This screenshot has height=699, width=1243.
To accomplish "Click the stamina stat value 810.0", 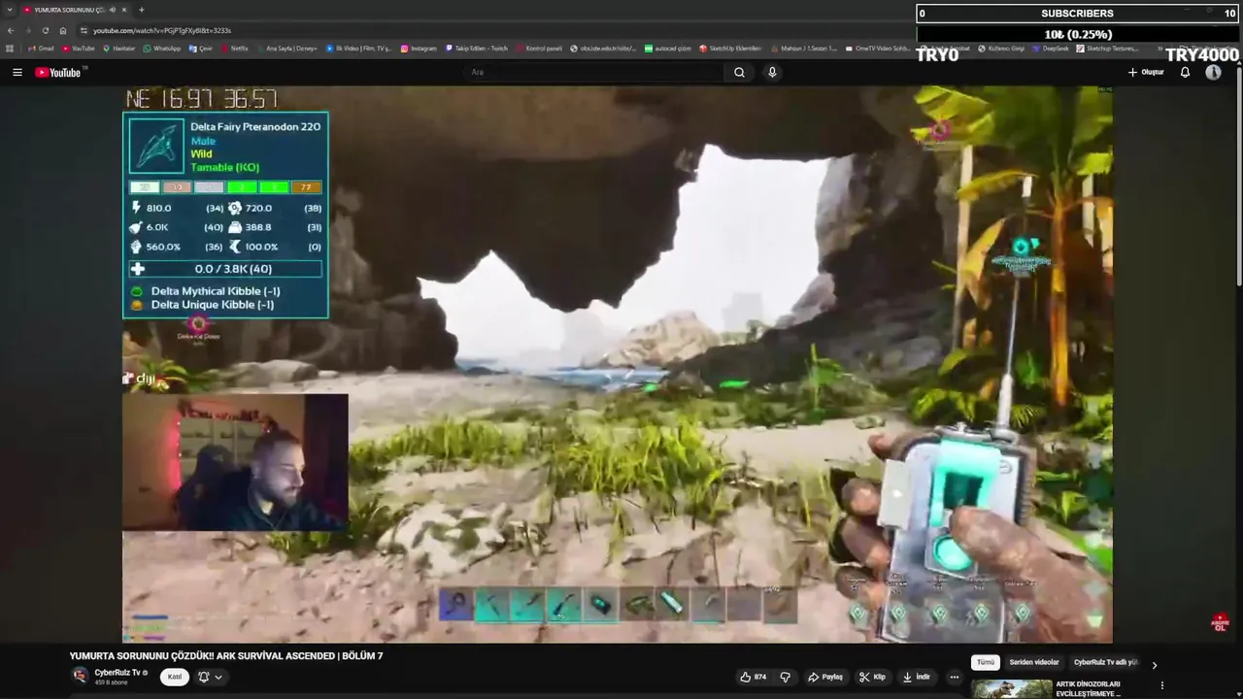I will click(x=157, y=208).
